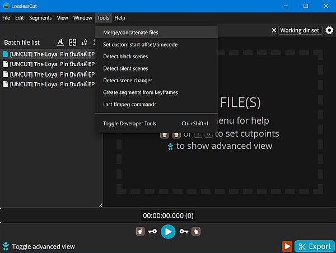Choose Merge/concatenate files
Screen dimensions: 336x253
pyautogui.click(x=156, y=32)
